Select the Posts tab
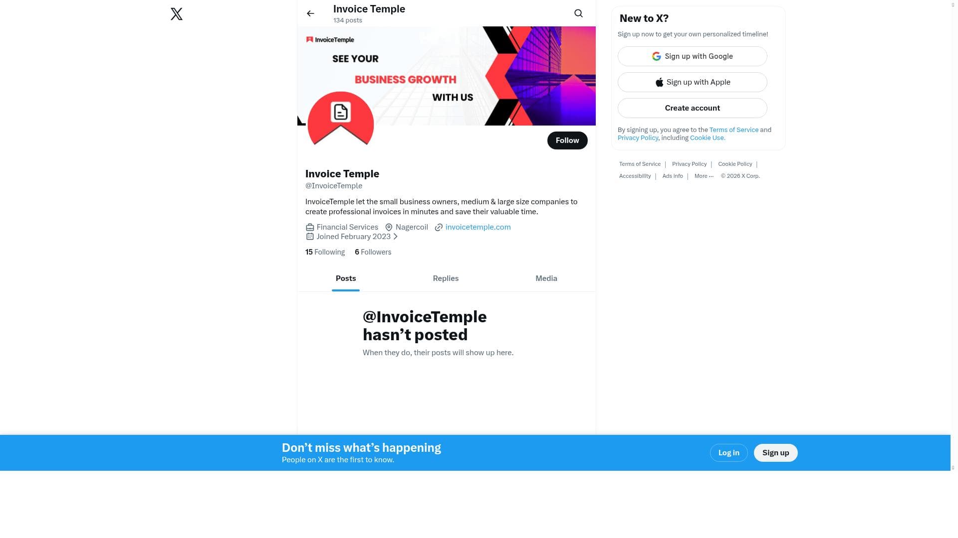 [x=346, y=278]
